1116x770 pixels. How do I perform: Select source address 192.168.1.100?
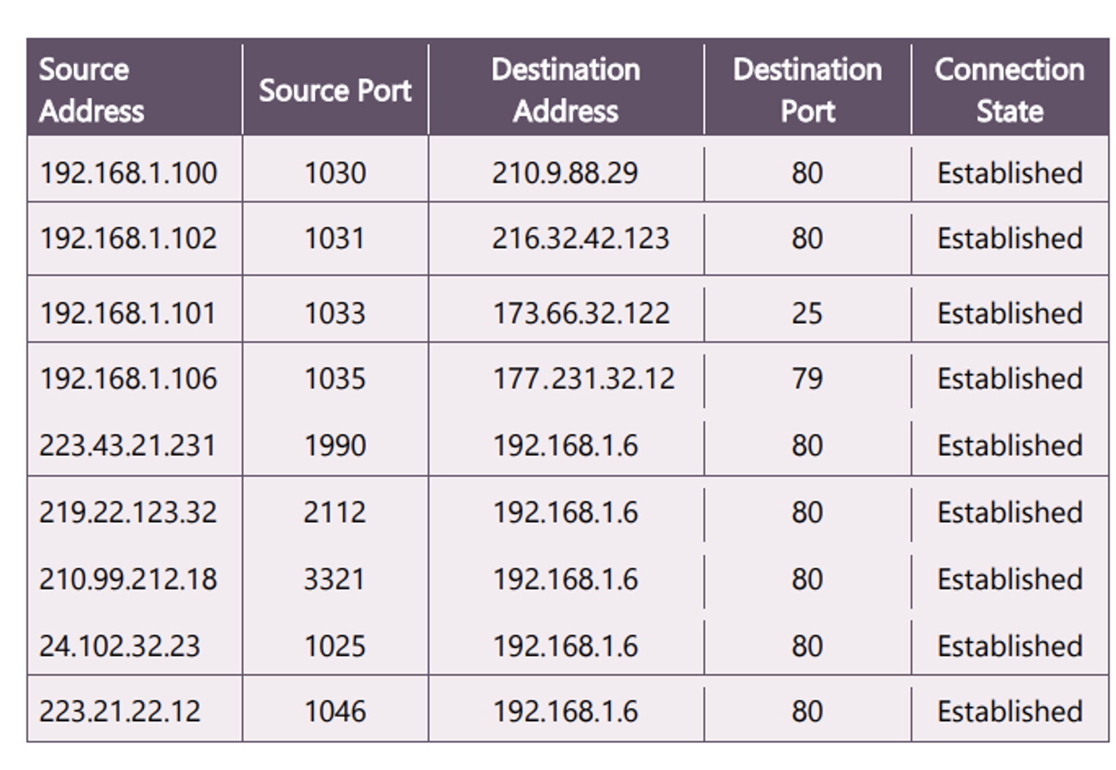pos(128,172)
